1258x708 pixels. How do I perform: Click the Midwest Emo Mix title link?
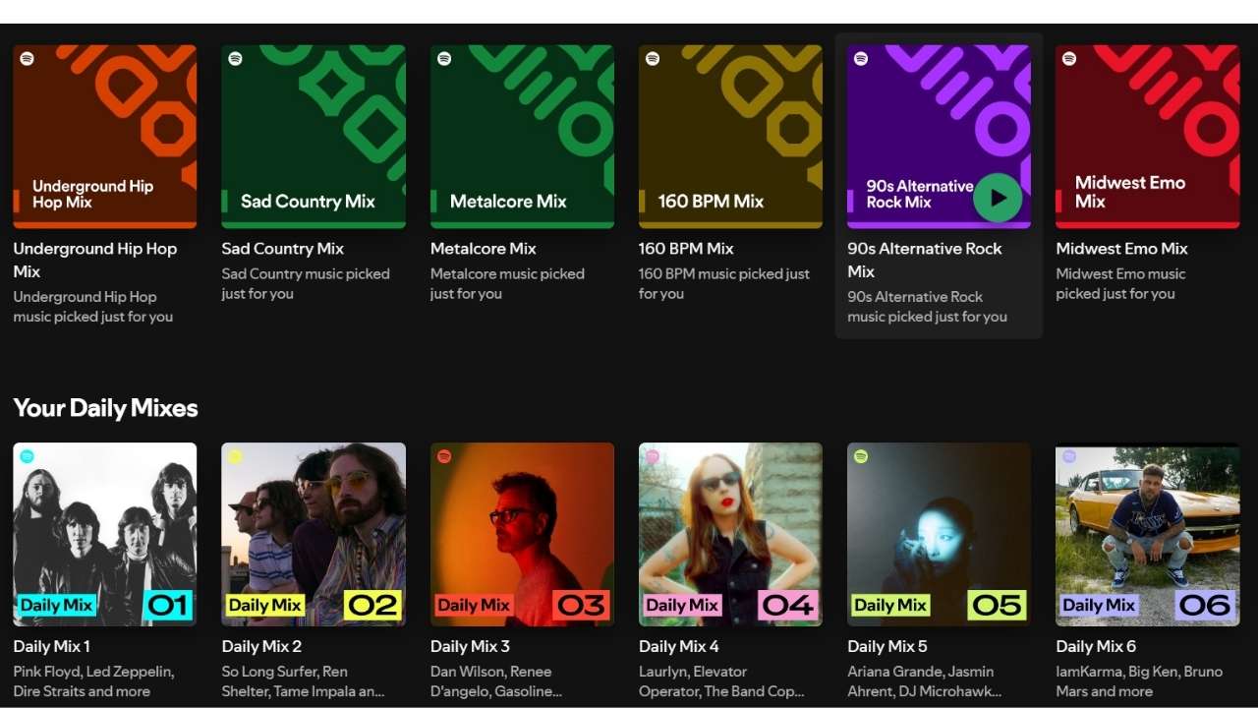(x=1121, y=249)
